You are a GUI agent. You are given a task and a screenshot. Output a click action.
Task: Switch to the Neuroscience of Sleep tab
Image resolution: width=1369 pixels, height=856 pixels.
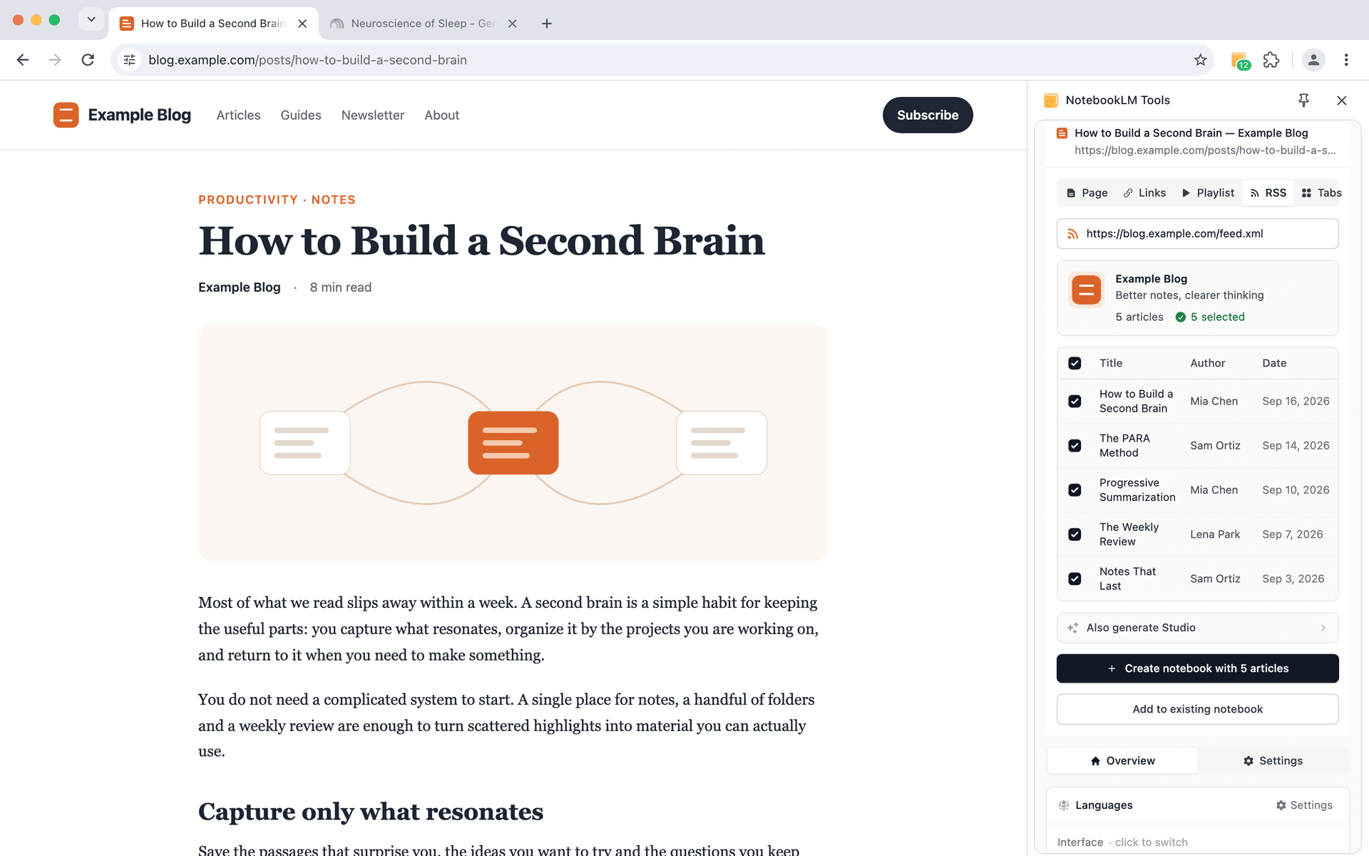[424, 24]
